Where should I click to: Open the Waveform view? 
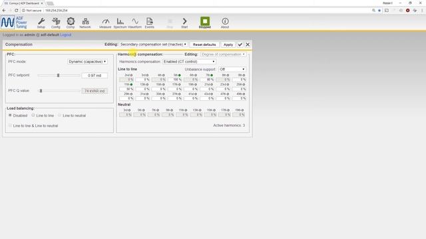tap(134, 23)
